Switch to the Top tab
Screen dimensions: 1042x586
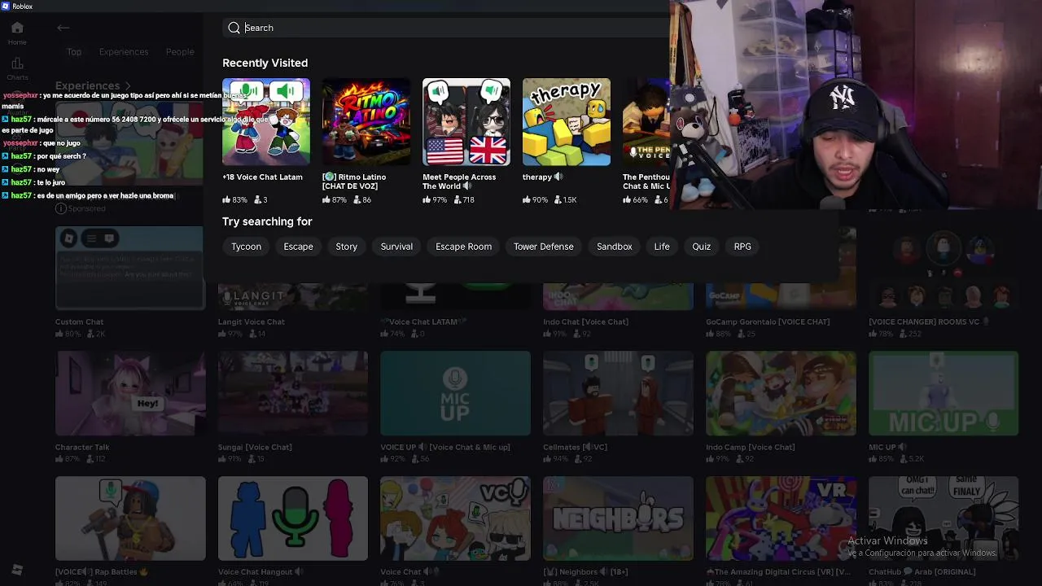click(x=74, y=52)
